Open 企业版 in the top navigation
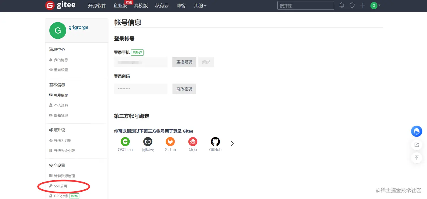Image resolution: width=427 pixels, height=199 pixels. [x=120, y=6]
